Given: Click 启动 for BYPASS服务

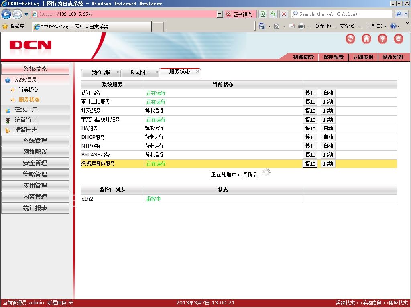Looking at the screenshot, I should (328, 155).
